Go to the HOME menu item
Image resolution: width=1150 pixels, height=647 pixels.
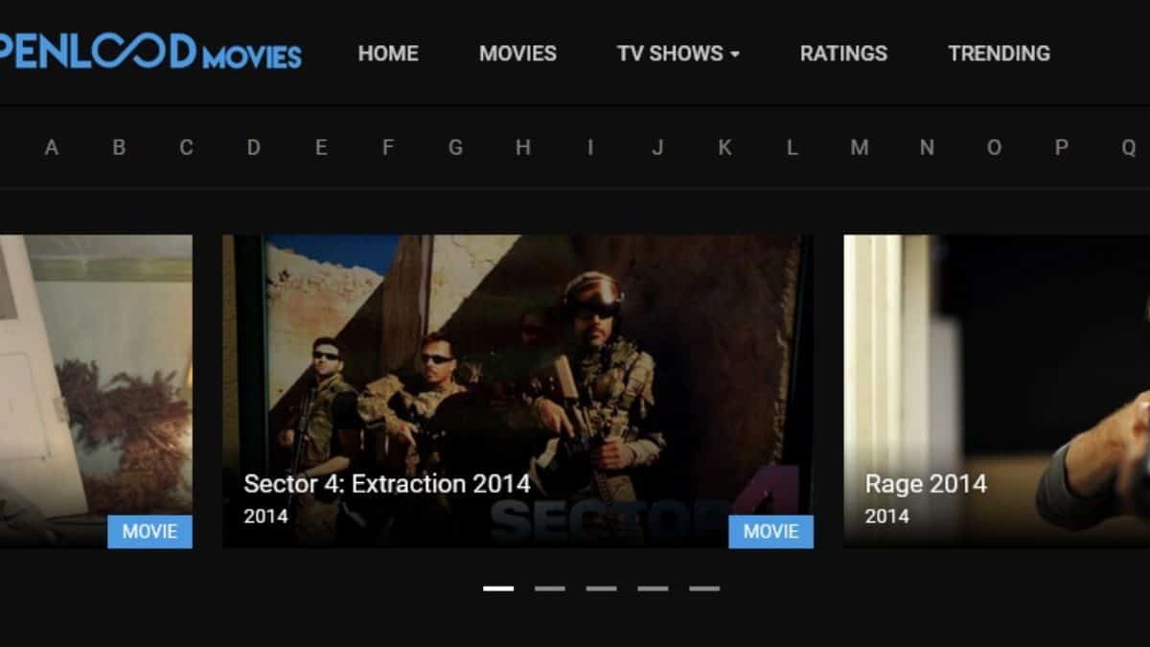(x=388, y=54)
